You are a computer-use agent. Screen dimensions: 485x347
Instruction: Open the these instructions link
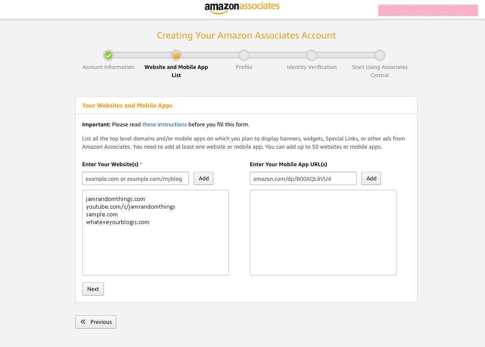pos(164,124)
